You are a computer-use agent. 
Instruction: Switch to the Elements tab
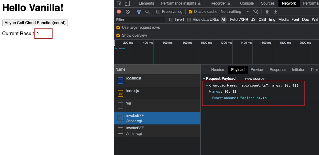[146, 3]
